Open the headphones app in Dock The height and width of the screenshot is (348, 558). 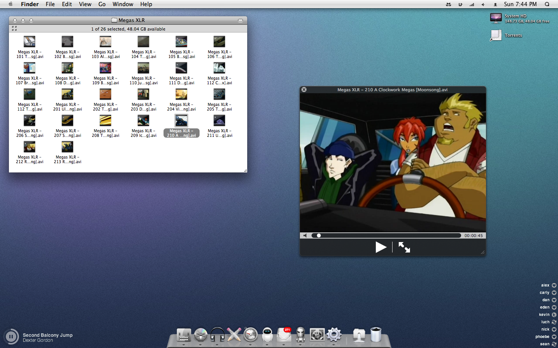pos(217,334)
